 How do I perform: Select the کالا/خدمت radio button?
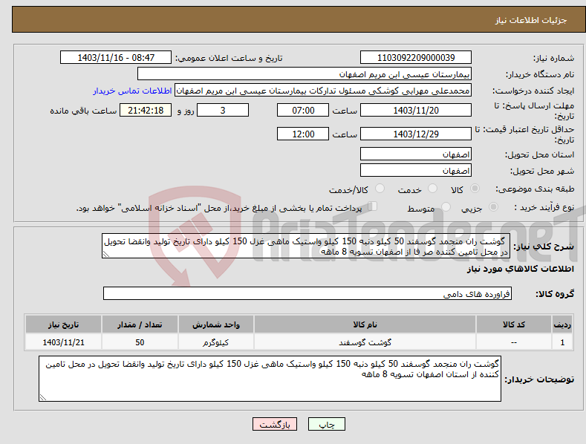tap(380, 189)
